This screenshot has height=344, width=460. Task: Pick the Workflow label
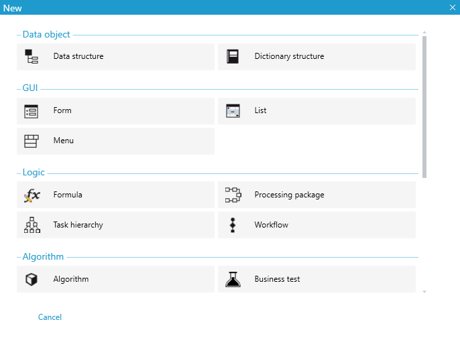(272, 225)
